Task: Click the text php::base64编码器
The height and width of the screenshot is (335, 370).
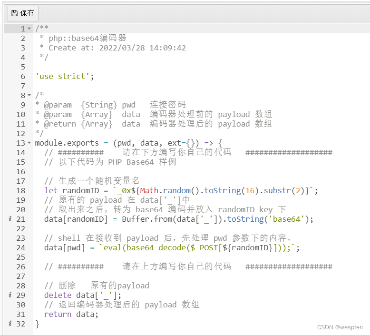Action: pyautogui.click(x=88, y=38)
